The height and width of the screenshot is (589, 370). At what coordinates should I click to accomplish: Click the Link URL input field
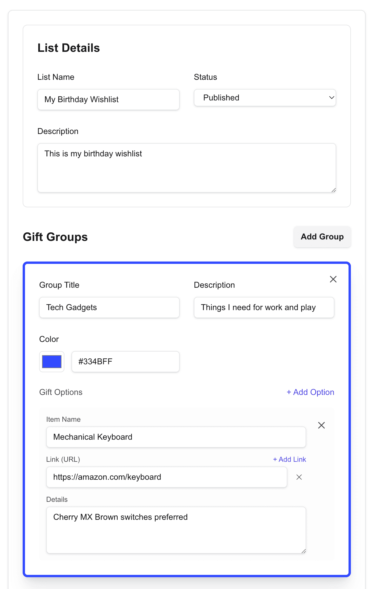pos(166,477)
